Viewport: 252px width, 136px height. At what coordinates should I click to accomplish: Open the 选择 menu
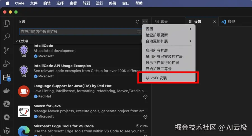point(60,3)
